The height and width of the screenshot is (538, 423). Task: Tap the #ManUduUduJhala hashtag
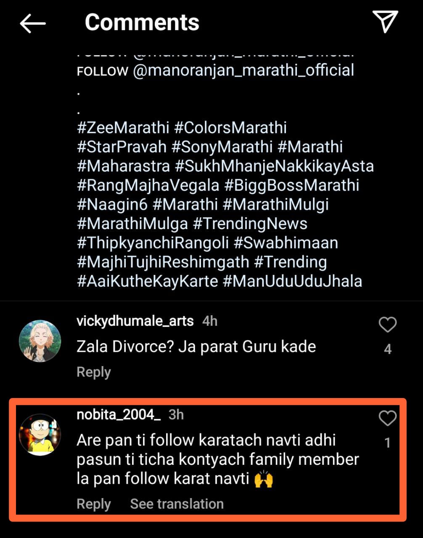tap(292, 281)
